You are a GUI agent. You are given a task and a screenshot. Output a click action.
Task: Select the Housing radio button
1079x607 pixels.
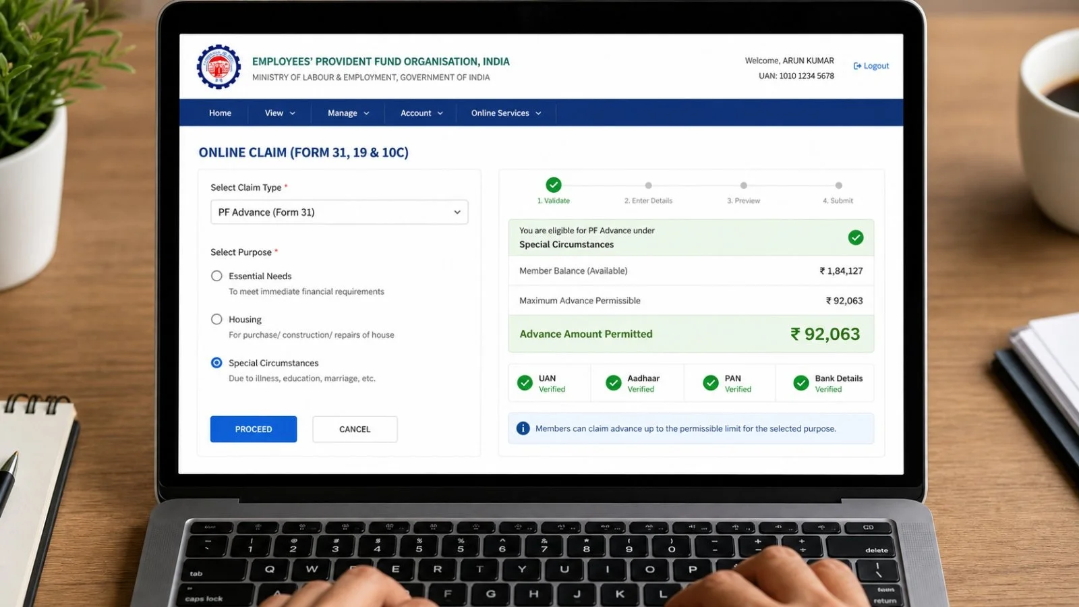pyautogui.click(x=216, y=319)
